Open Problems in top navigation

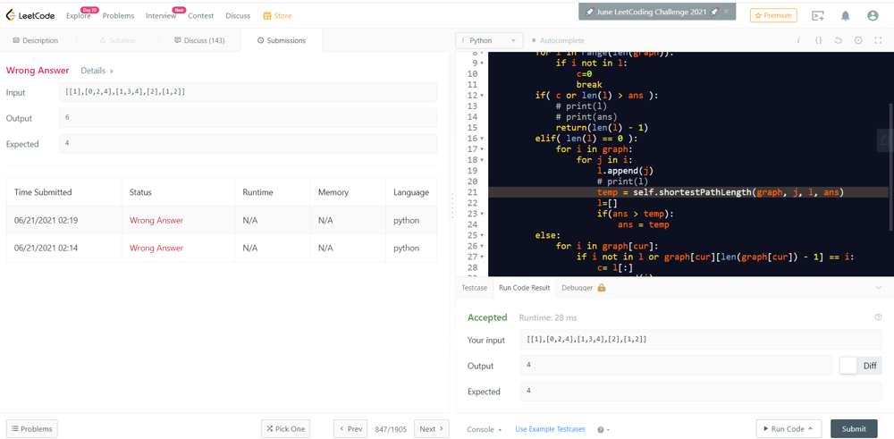tap(119, 16)
